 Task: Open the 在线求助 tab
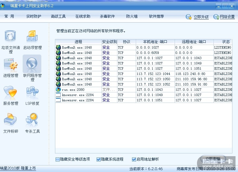click(83, 16)
